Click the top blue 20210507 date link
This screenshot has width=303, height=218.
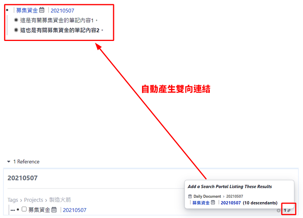pyautogui.click(x=62, y=11)
